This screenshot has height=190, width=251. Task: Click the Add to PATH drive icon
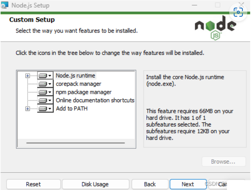(x=43, y=109)
